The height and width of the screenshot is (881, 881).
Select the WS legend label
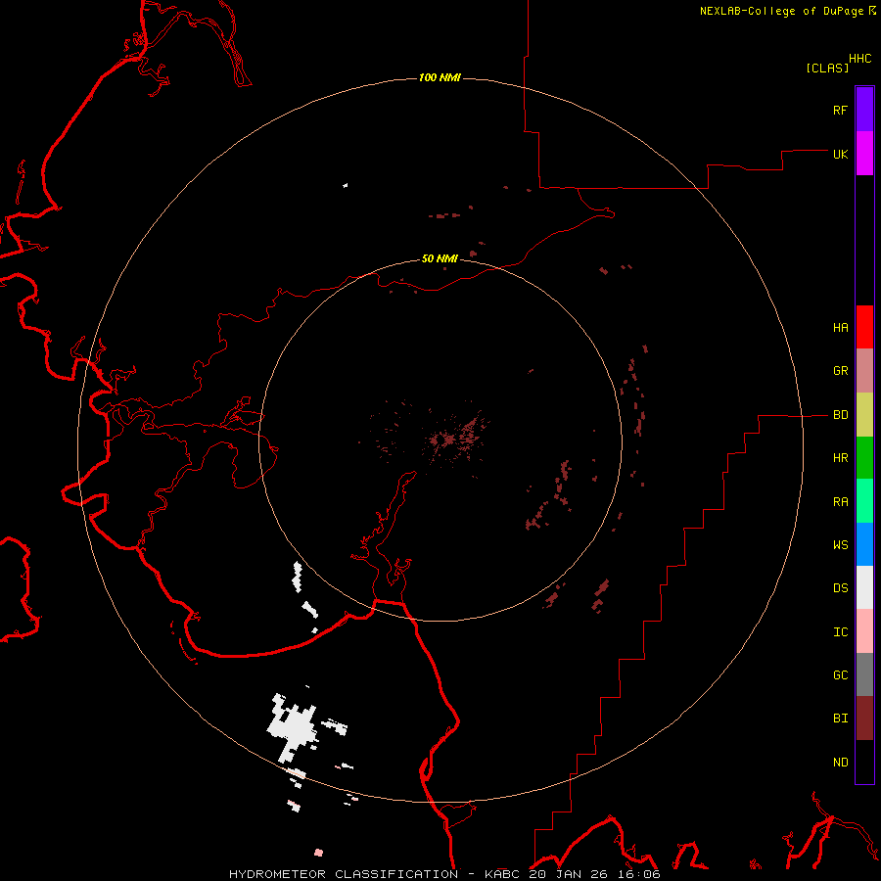click(x=840, y=544)
